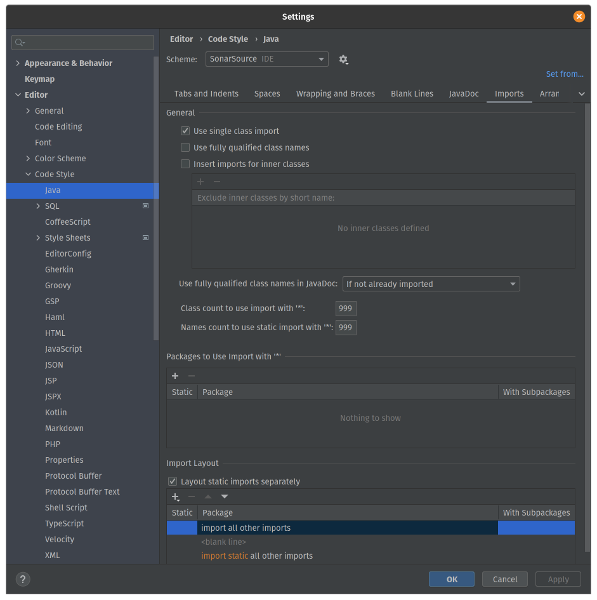Click Code Style in the breadcrumb

(x=228, y=39)
